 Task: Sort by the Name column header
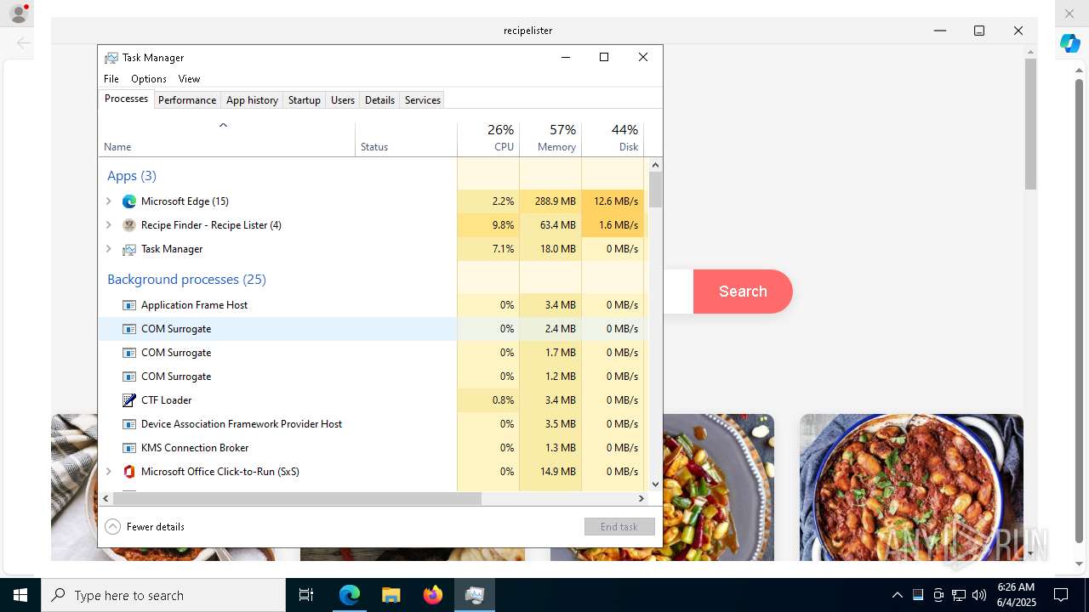[226, 139]
